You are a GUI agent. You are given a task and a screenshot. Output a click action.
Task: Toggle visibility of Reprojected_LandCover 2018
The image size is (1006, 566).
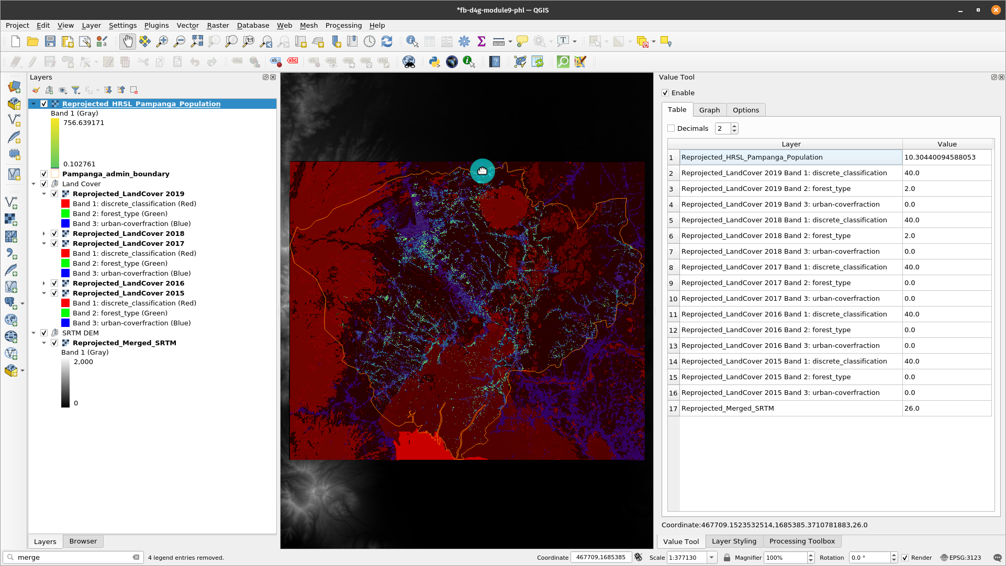(x=54, y=233)
